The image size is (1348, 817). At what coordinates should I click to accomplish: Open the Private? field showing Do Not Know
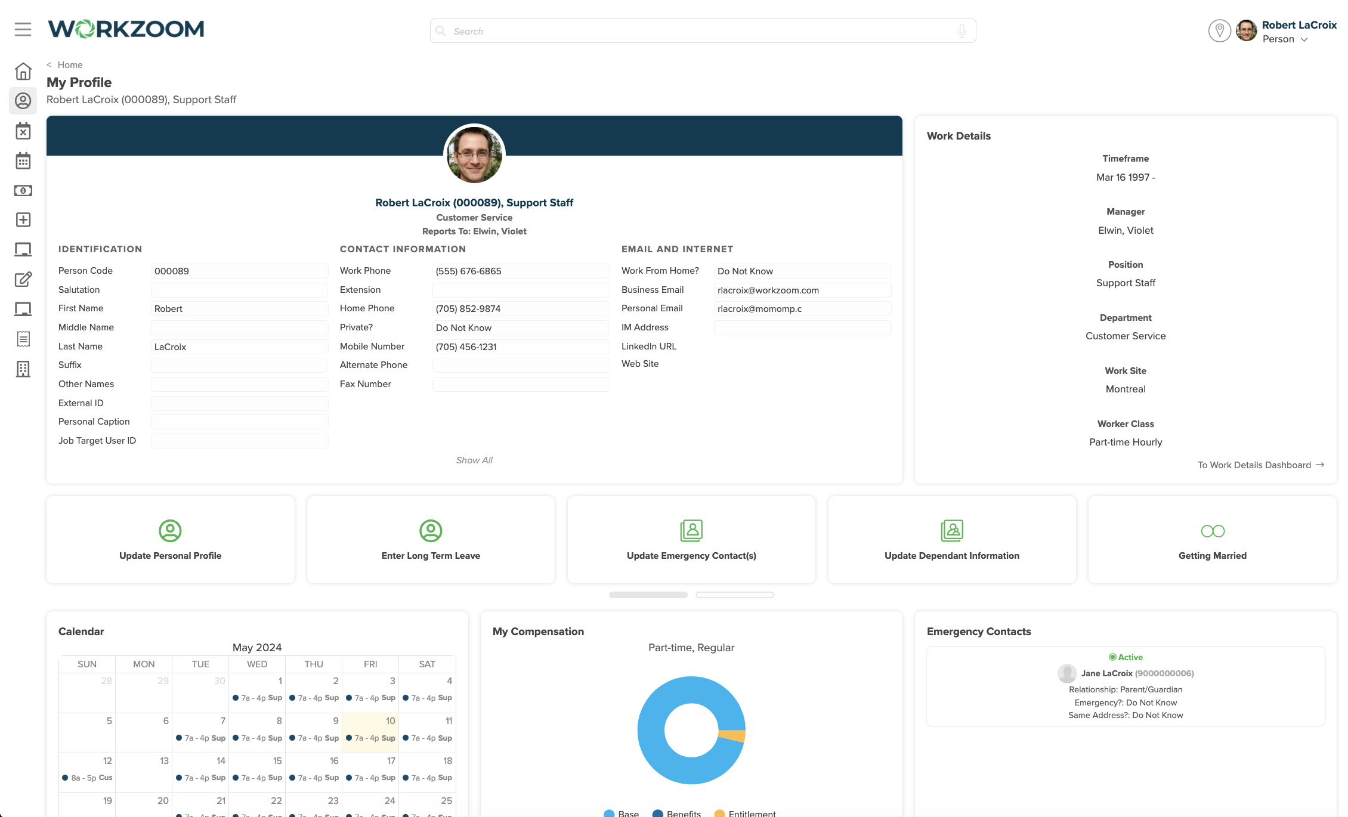point(520,327)
